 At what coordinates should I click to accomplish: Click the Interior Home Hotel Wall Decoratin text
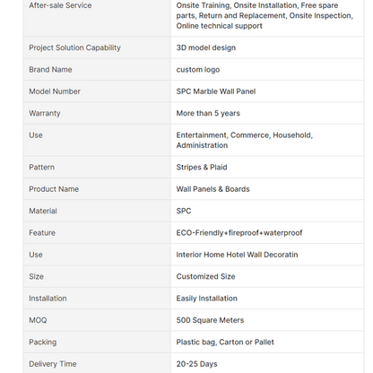point(237,255)
